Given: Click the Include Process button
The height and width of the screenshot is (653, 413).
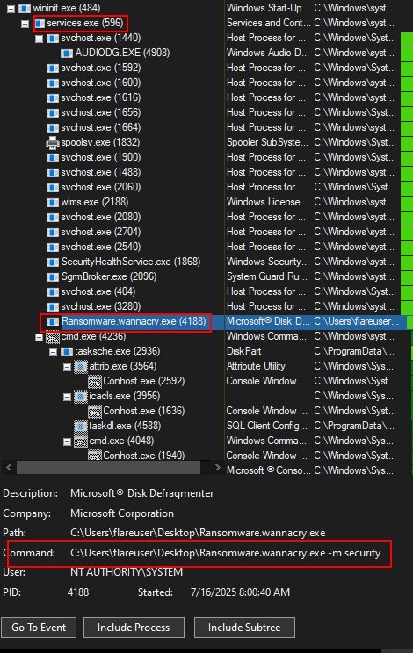Looking at the screenshot, I should click(x=134, y=628).
